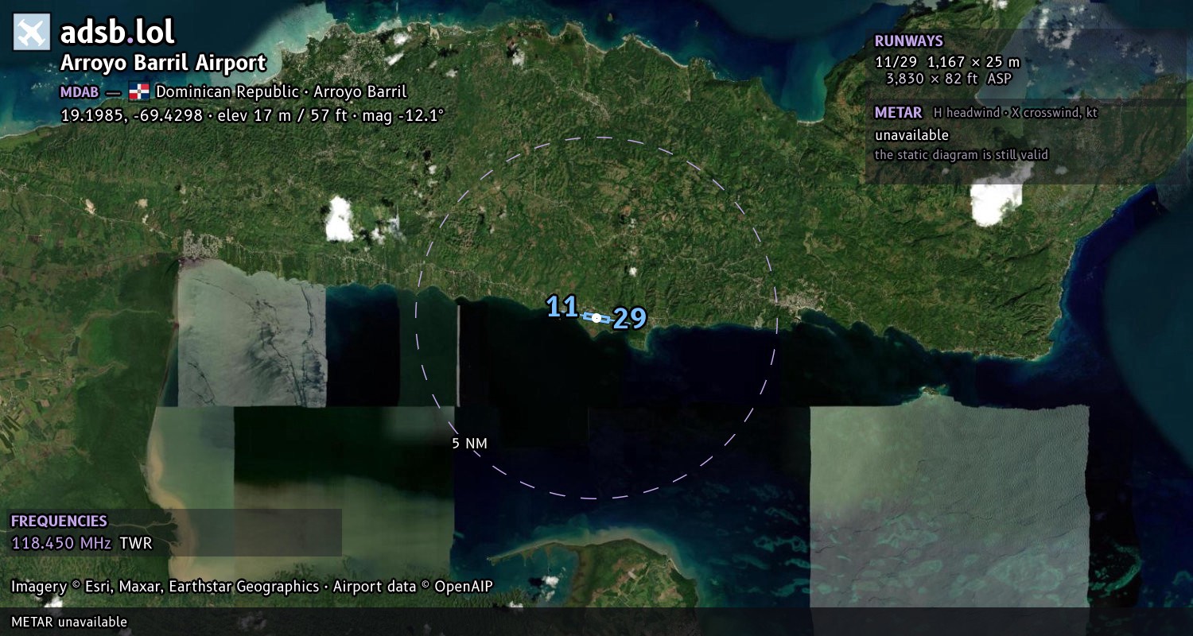Click 'the static diagram is still valid' note
Image resolution: width=1193 pixels, height=636 pixels.
962,155
